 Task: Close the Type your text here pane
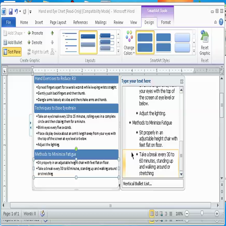click(182, 81)
